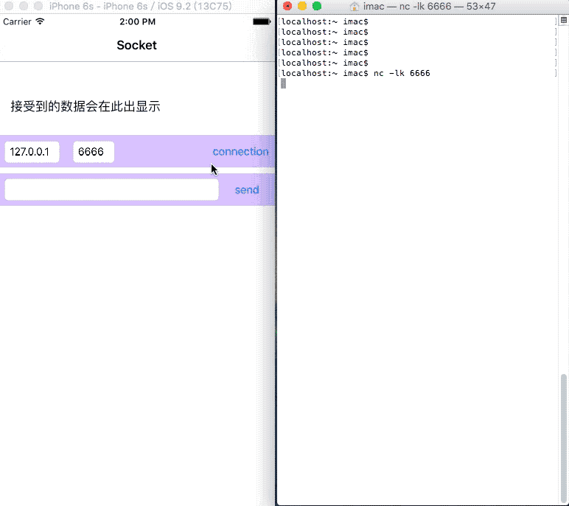The height and width of the screenshot is (506, 569).
Task: Click the Carrier label
Action: [17, 22]
